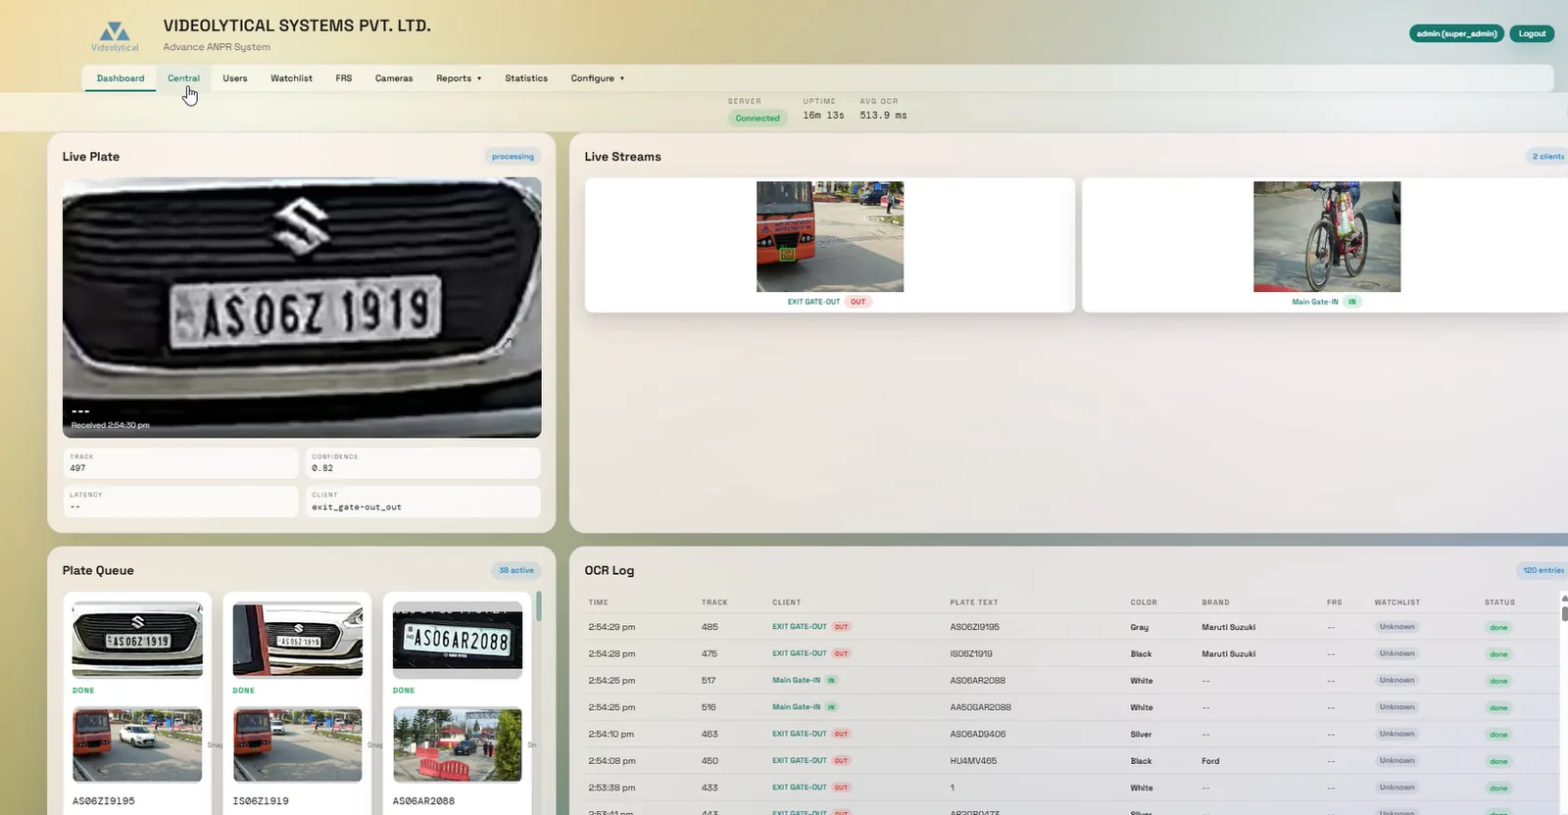Click the UPTIME value 16m 13s

(823, 116)
